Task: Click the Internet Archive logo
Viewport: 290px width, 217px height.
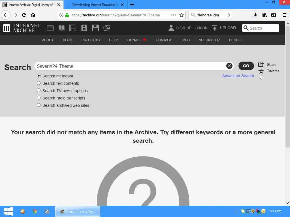Action: (x=22, y=28)
